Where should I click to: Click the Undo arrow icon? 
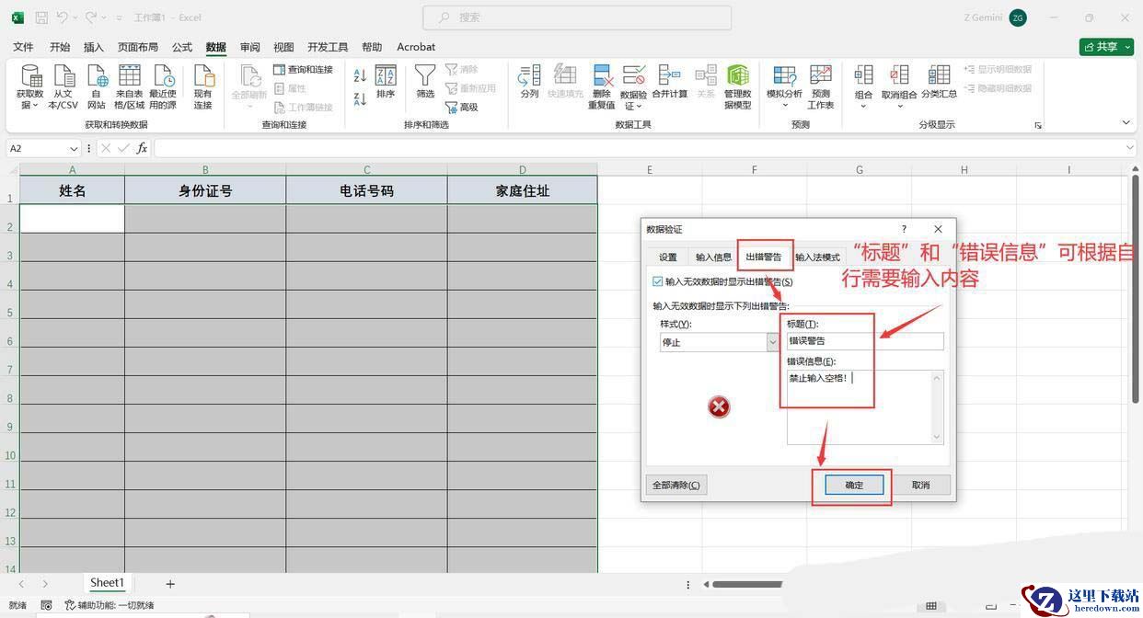point(62,17)
